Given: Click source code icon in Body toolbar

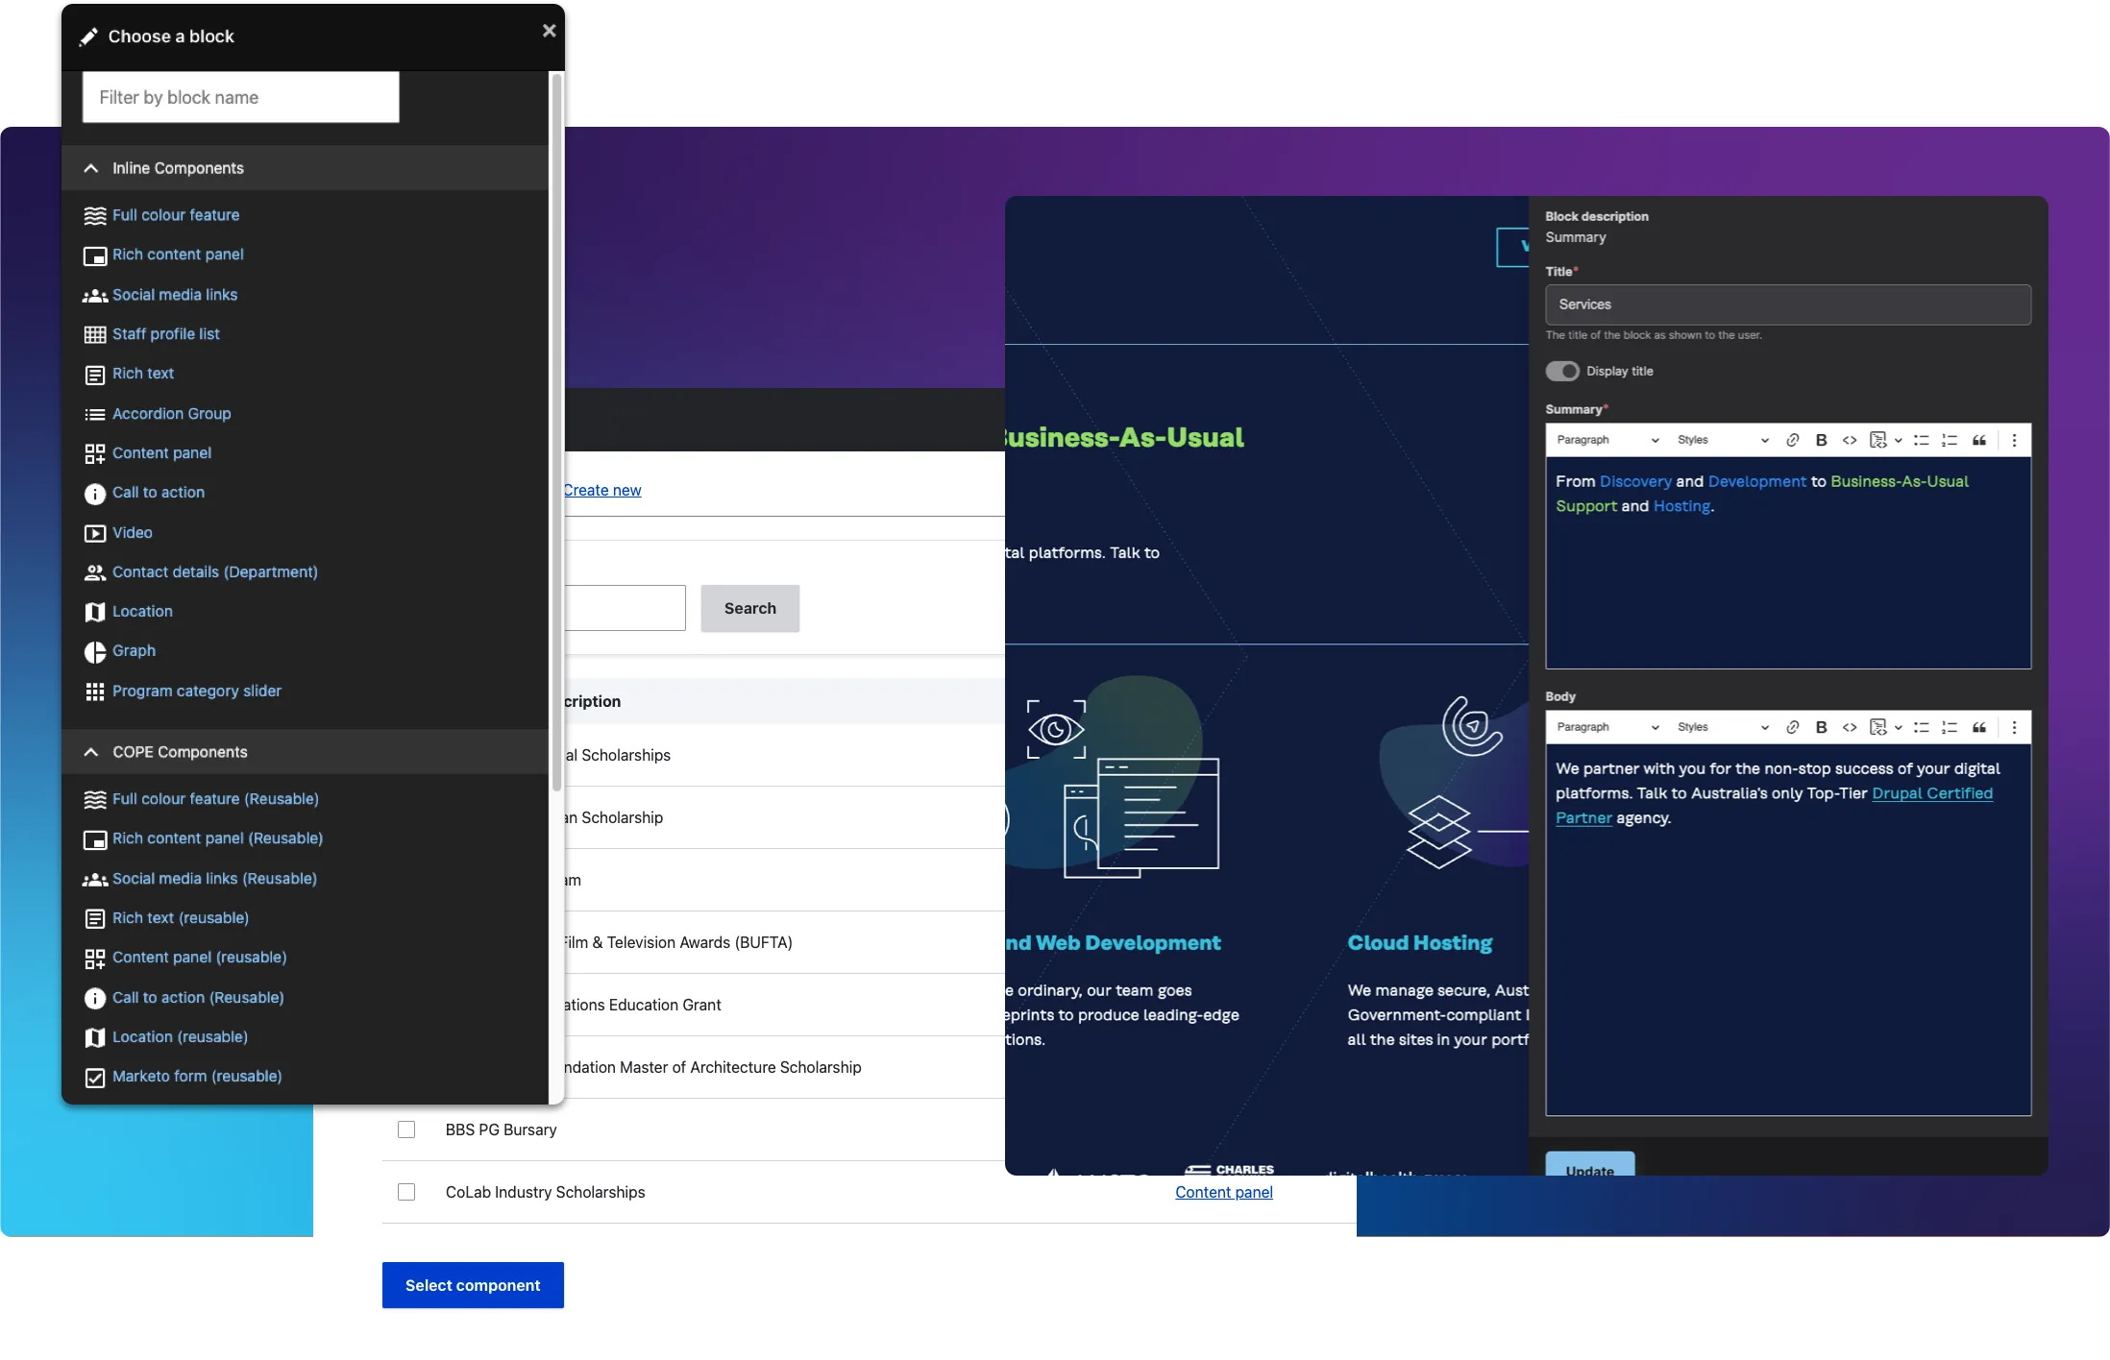Looking at the screenshot, I should tap(1850, 728).
